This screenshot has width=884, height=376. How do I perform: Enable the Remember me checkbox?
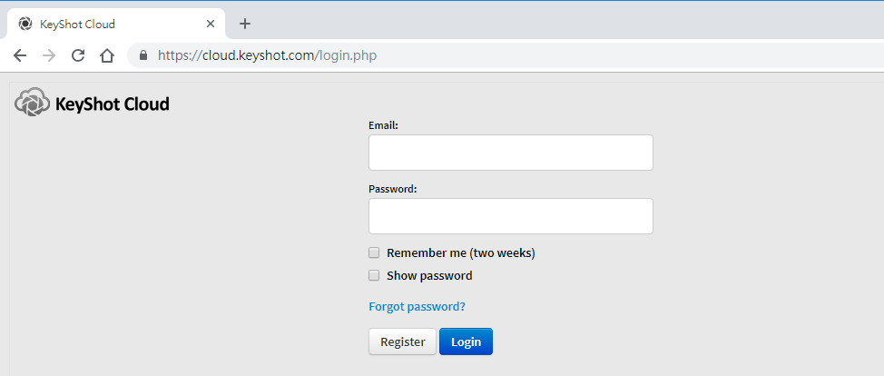tap(374, 252)
